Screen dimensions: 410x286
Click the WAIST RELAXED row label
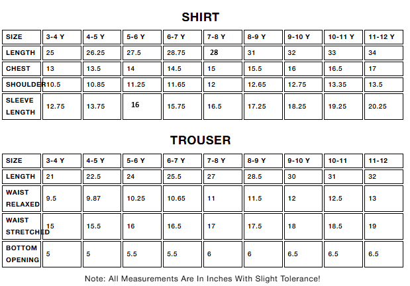coord(23,198)
